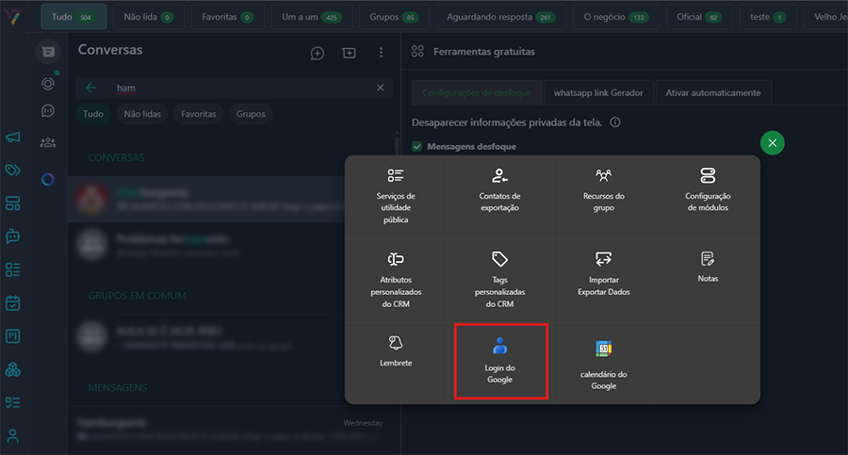The height and width of the screenshot is (455, 848).
Task: Open Notas from the tools grid
Action: tap(708, 267)
